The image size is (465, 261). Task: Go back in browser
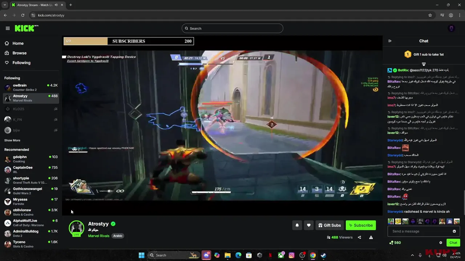pyautogui.click(x=5, y=15)
